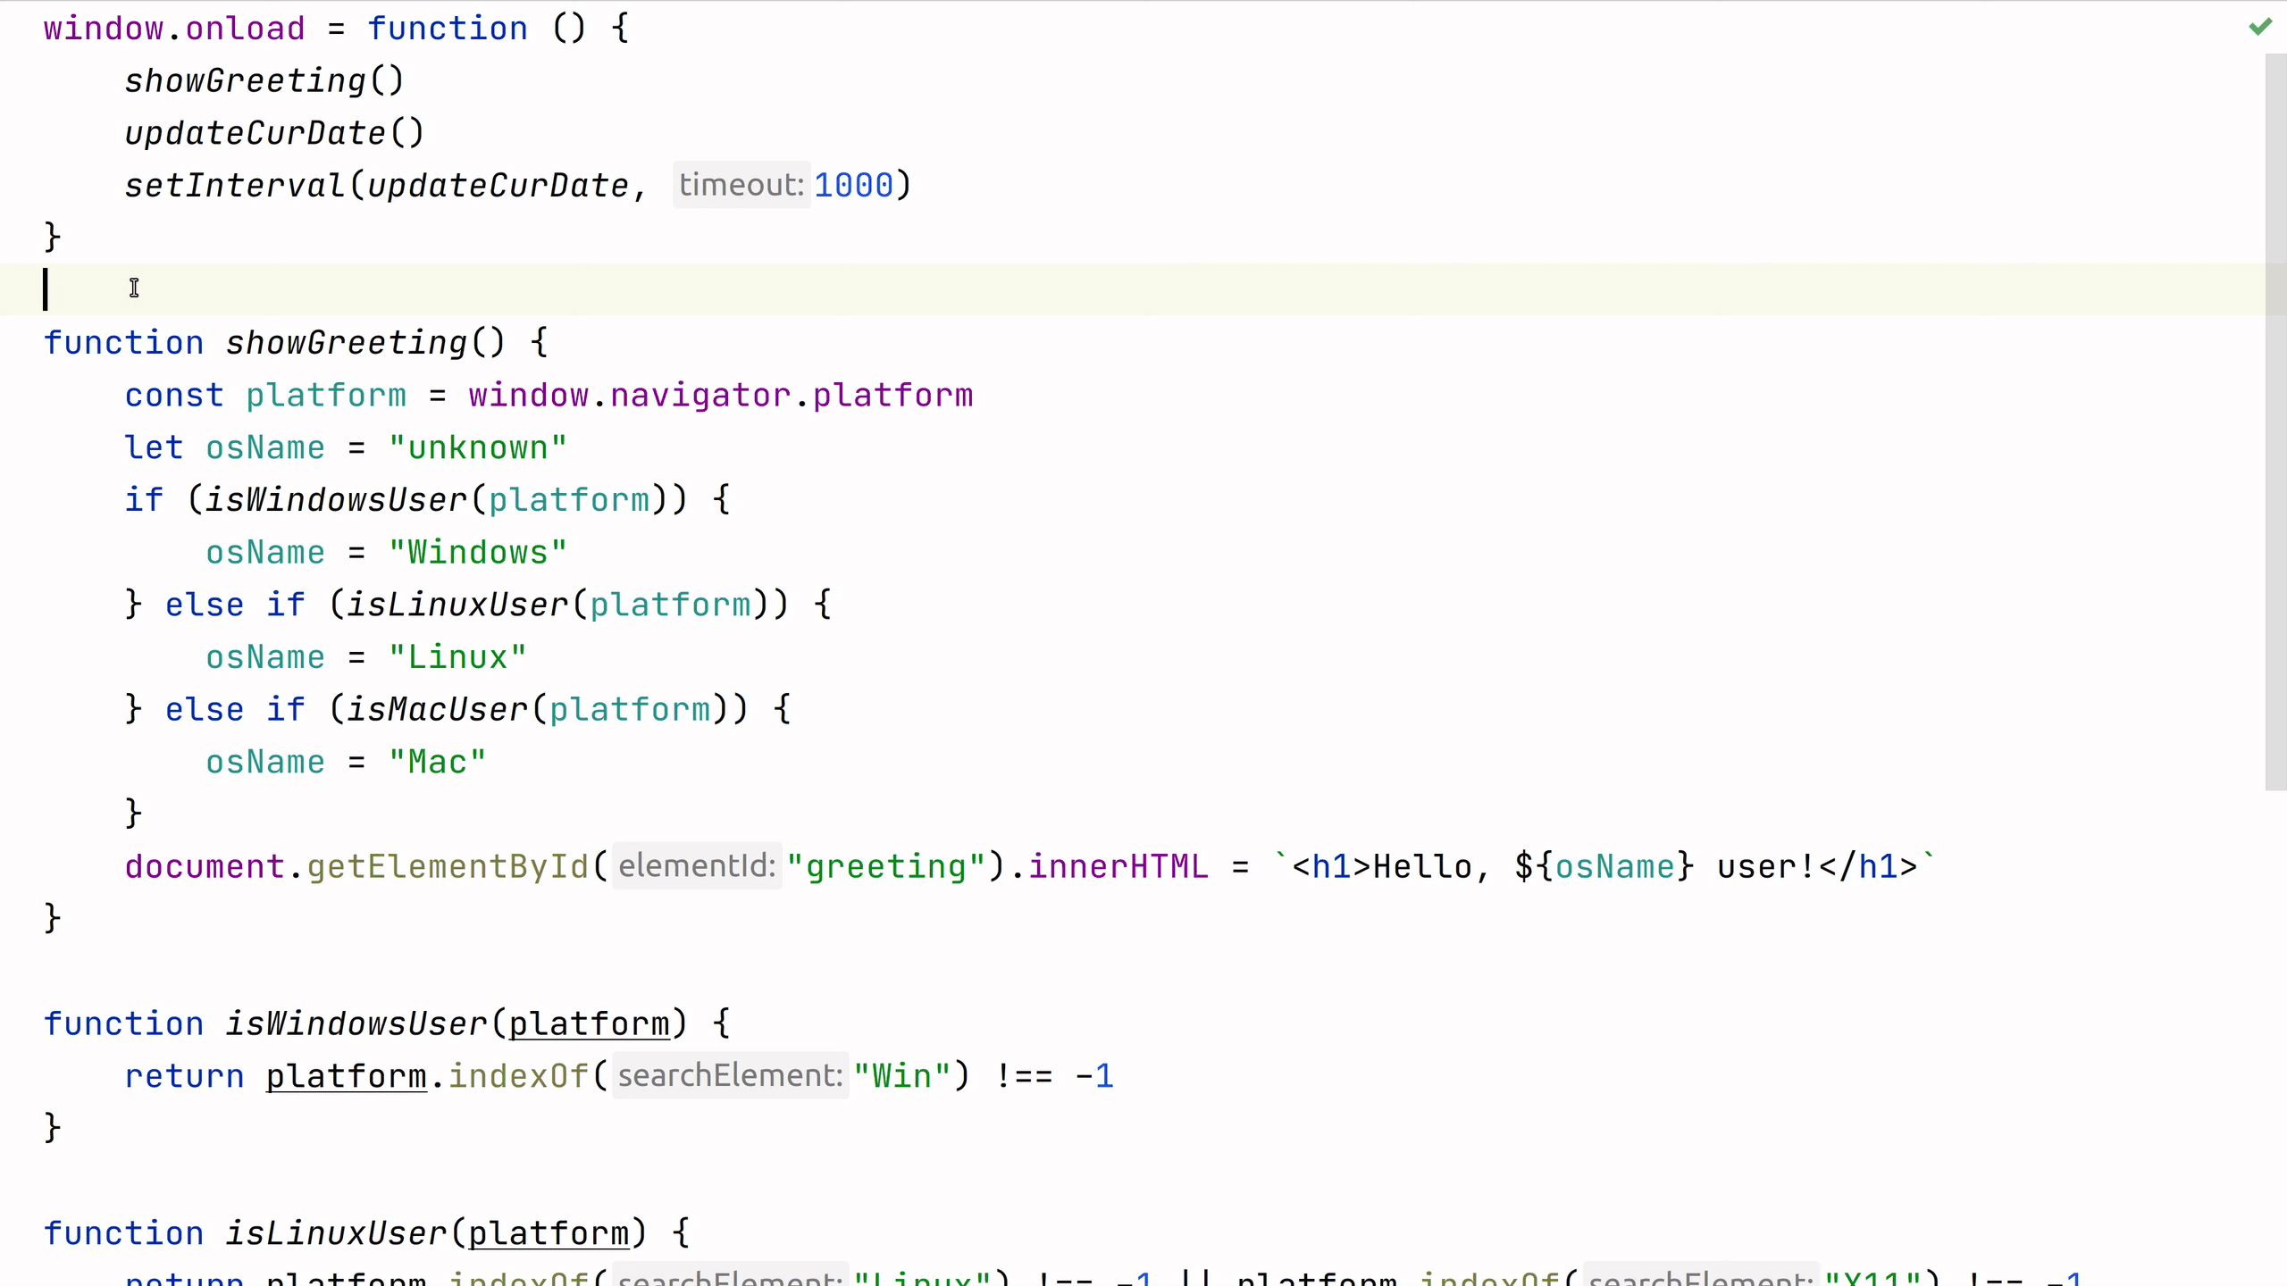Click the green inspection checkmark icon
This screenshot has height=1286, width=2287.
[2259, 27]
